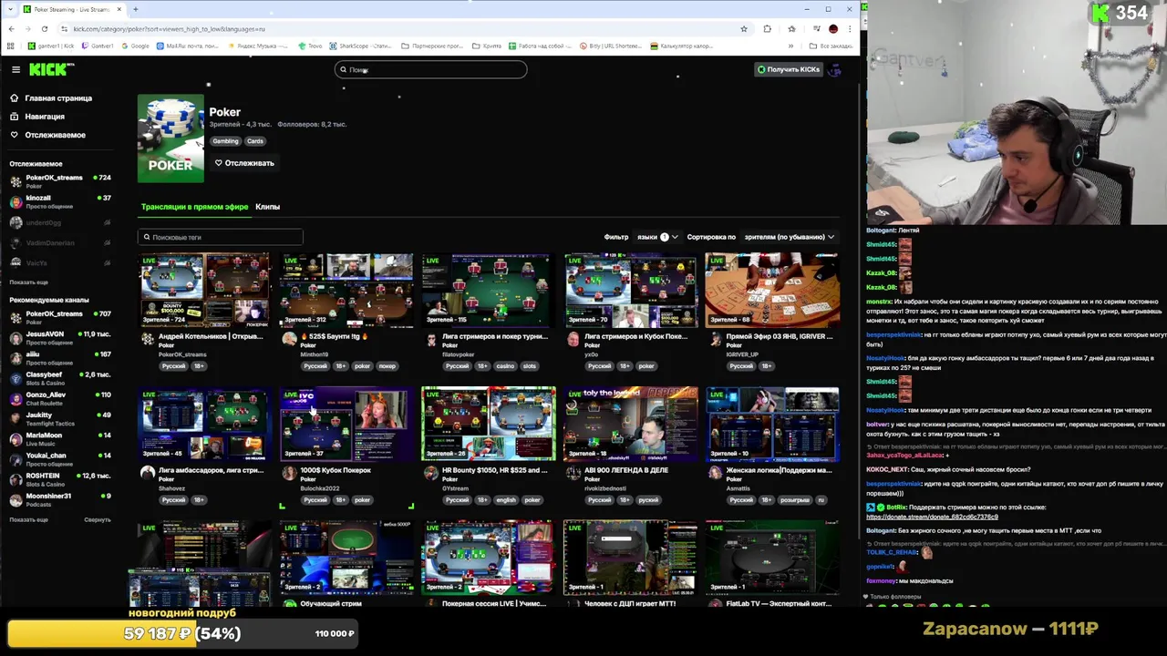Click the english tag under HR Bounty stream

tap(506, 500)
